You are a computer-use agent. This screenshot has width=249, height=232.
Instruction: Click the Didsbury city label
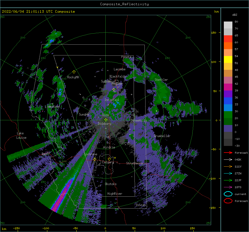click(x=104, y=124)
